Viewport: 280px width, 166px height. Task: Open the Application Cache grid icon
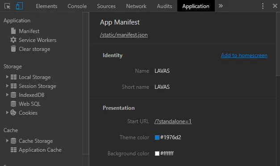tap(13, 150)
